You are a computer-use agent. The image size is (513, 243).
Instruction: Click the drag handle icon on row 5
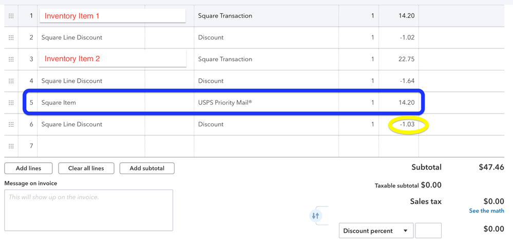(x=11, y=103)
